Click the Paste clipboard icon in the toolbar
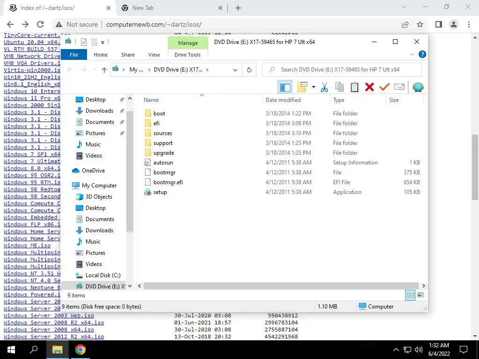The height and width of the screenshot is (359, 479). (355, 87)
